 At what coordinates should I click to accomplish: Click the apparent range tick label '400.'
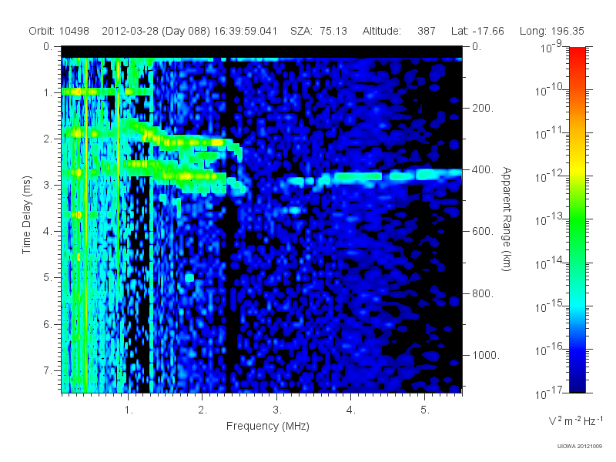coord(483,169)
